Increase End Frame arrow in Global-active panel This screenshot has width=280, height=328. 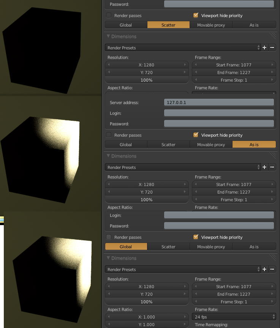272,294
